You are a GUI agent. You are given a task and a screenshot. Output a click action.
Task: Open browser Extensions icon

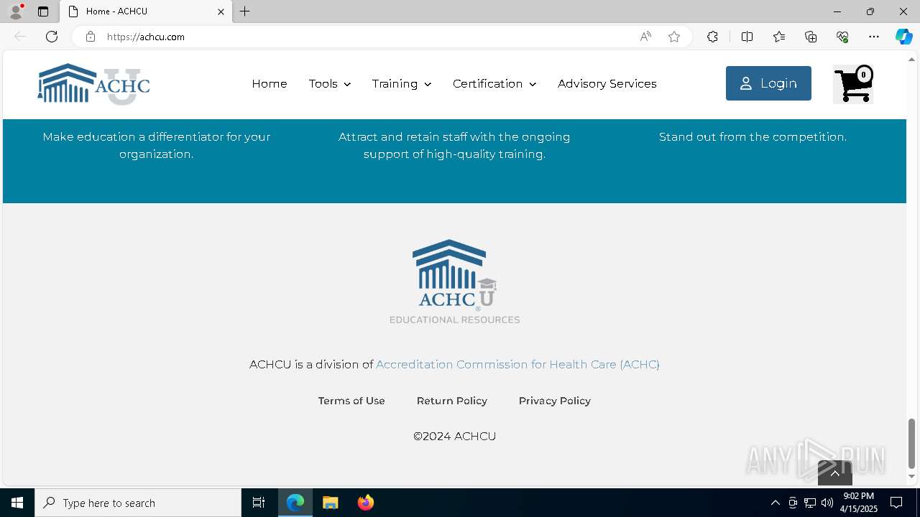click(x=712, y=37)
